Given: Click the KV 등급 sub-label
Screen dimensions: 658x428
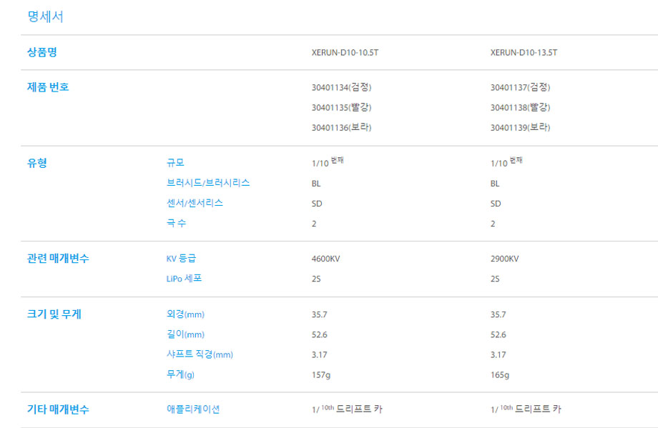Looking at the screenshot, I should click(181, 258).
